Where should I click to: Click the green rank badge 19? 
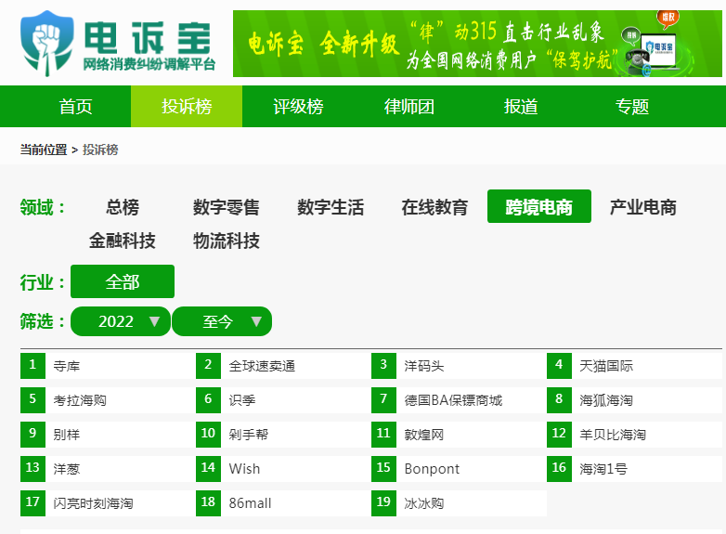point(383,503)
